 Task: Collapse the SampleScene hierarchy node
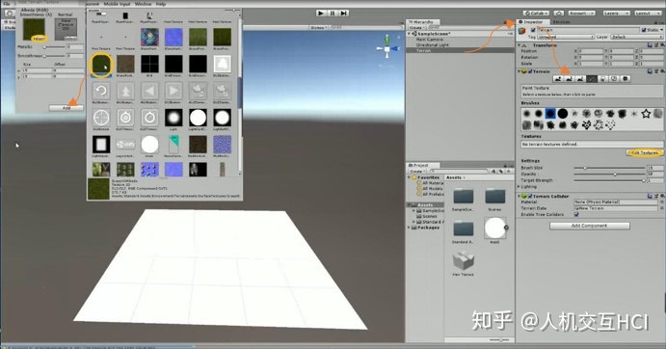coord(410,34)
